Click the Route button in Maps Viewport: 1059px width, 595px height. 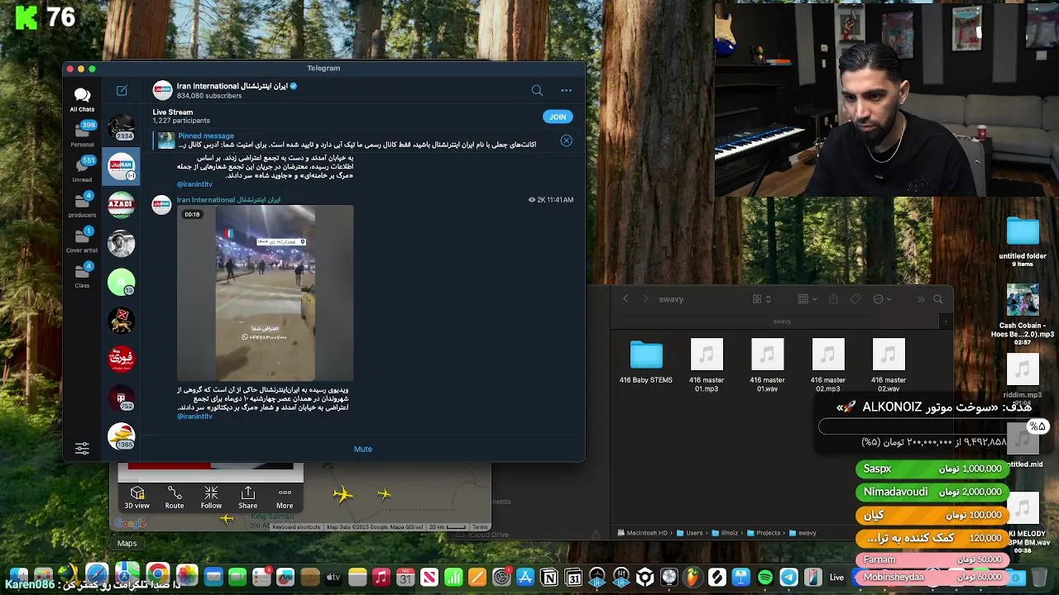[x=175, y=497]
